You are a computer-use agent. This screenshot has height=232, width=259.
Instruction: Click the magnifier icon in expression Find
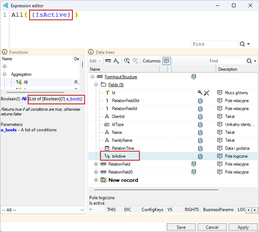tap(242, 44)
